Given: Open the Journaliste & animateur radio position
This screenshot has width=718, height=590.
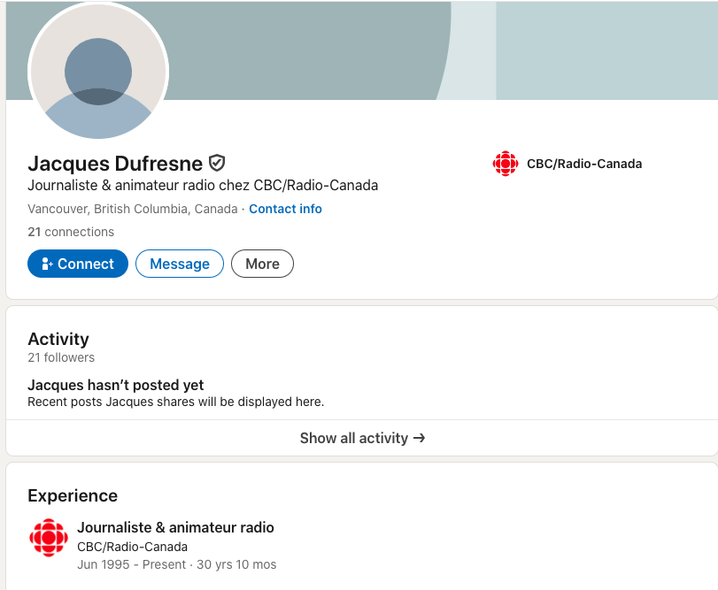Looking at the screenshot, I should click(175, 527).
